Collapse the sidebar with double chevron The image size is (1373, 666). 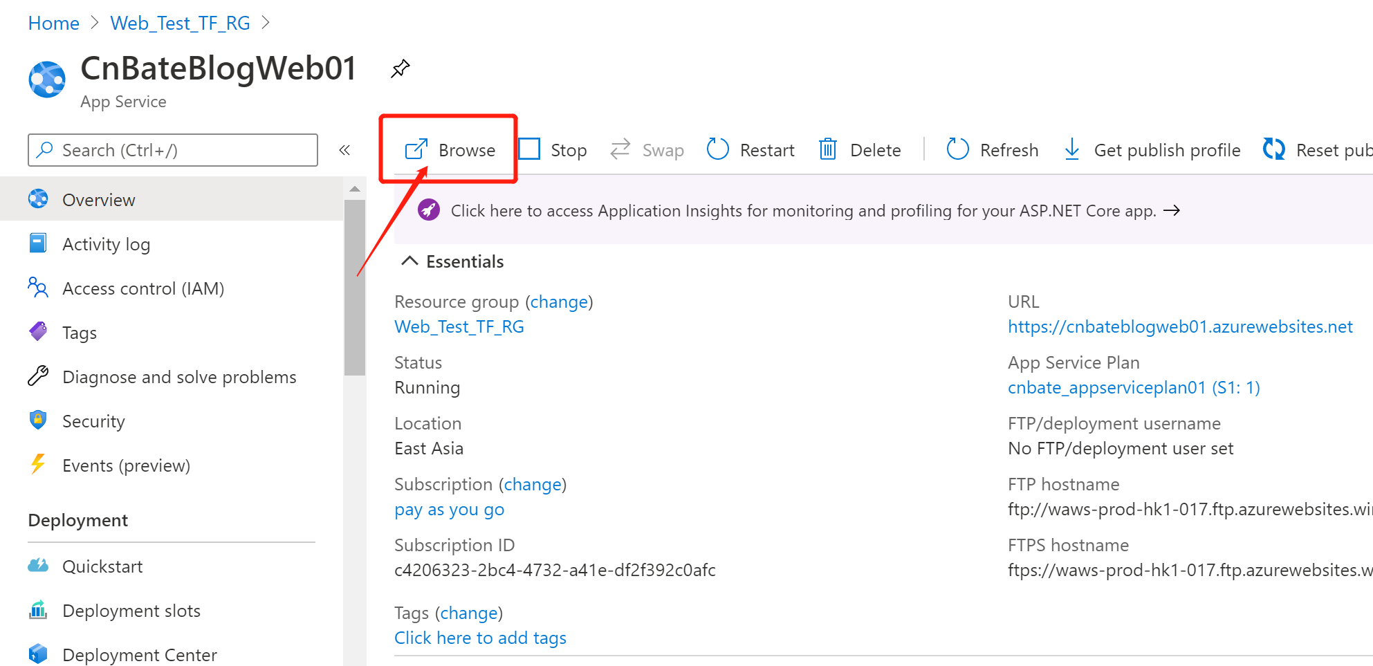click(x=345, y=150)
